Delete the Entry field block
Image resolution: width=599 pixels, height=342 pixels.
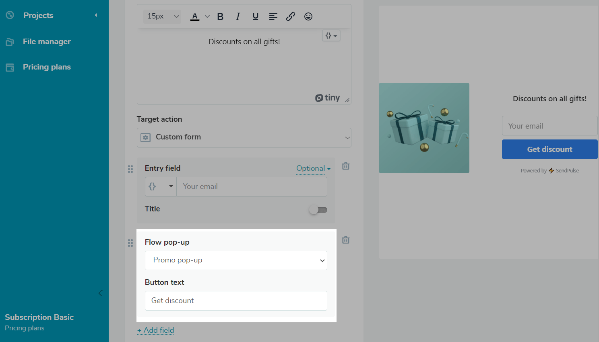pyautogui.click(x=345, y=166)
